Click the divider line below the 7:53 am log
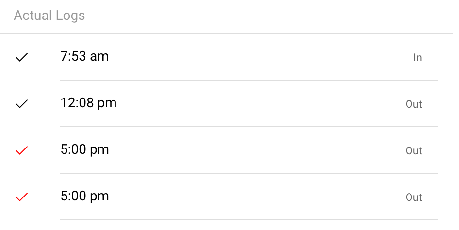459x230 pixels. click(248, 80)
